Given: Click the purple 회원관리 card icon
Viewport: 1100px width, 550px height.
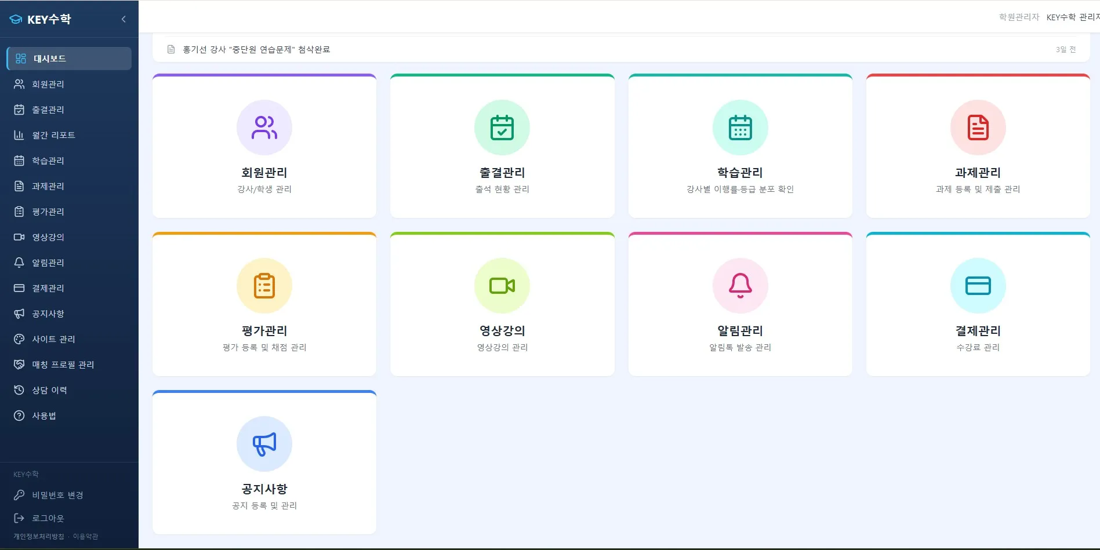Looking at the screenshot, I should 264,128.
